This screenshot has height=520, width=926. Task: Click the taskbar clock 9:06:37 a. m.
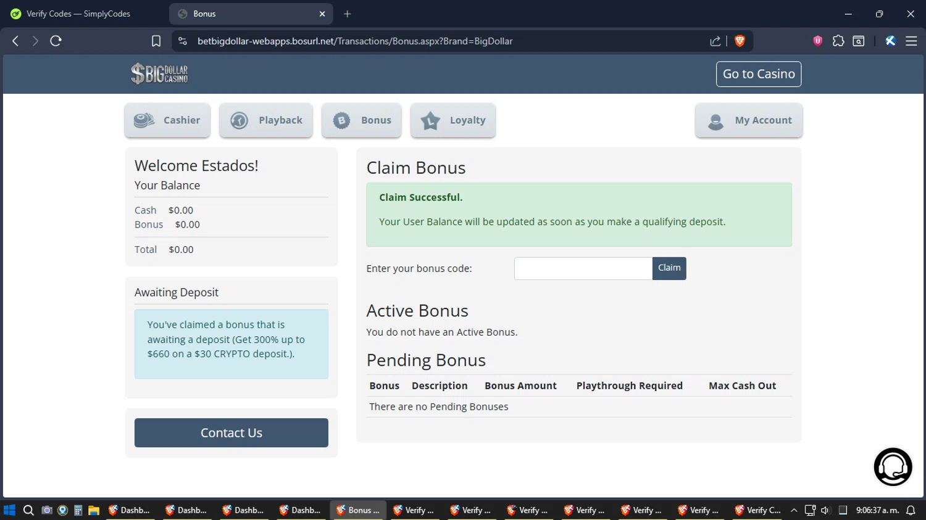point(877,510)
